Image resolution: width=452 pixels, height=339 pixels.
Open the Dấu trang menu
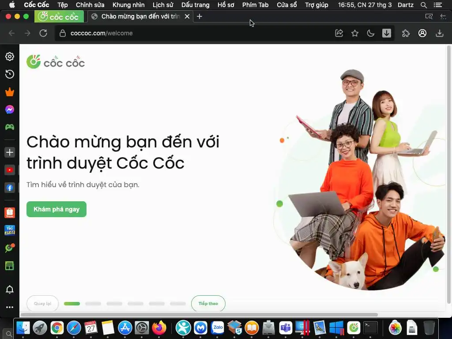[196, 5]
